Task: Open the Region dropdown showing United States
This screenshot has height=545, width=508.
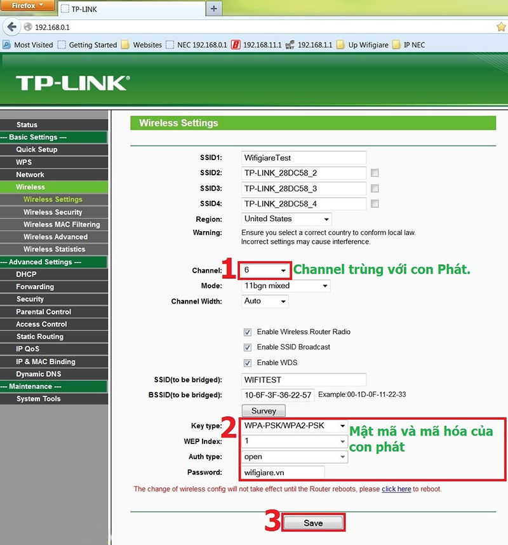Action: [286, 219]
